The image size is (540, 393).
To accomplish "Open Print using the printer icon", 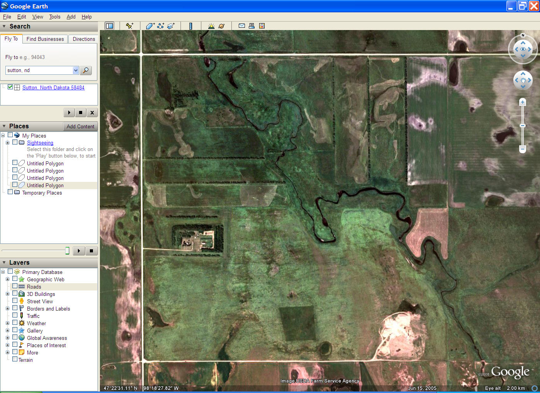I will tap(251, 26).
